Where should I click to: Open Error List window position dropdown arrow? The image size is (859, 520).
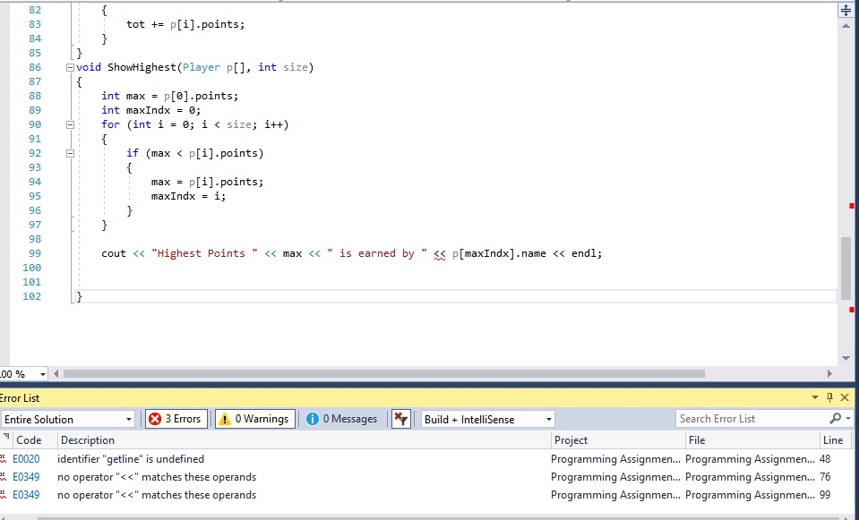tap(814, 397)
